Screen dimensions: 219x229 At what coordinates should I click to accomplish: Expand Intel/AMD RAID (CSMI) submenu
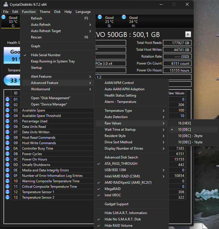(131, 176)
